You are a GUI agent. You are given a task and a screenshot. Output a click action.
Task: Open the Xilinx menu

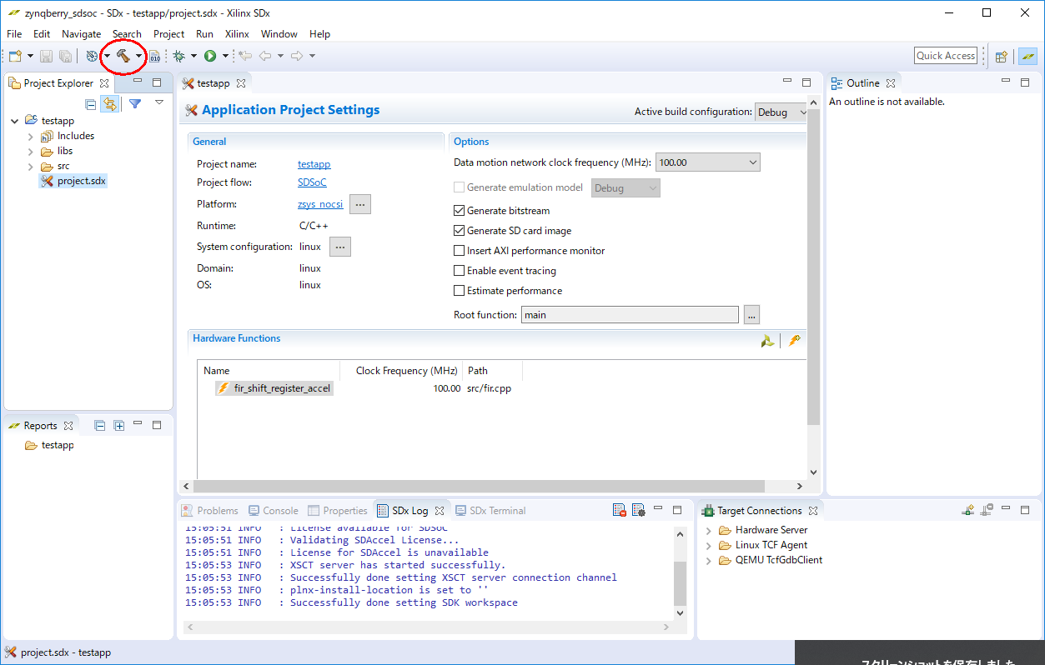tap(237, 34)
